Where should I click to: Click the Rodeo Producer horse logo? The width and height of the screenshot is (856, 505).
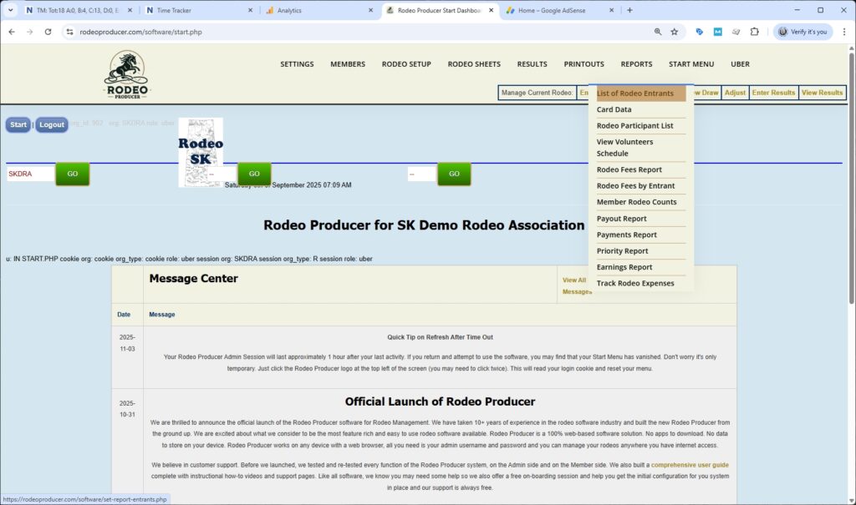click(x=125, y=73)
